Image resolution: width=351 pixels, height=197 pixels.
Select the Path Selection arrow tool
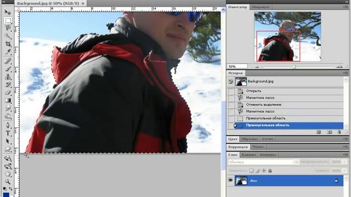[8, 141]
